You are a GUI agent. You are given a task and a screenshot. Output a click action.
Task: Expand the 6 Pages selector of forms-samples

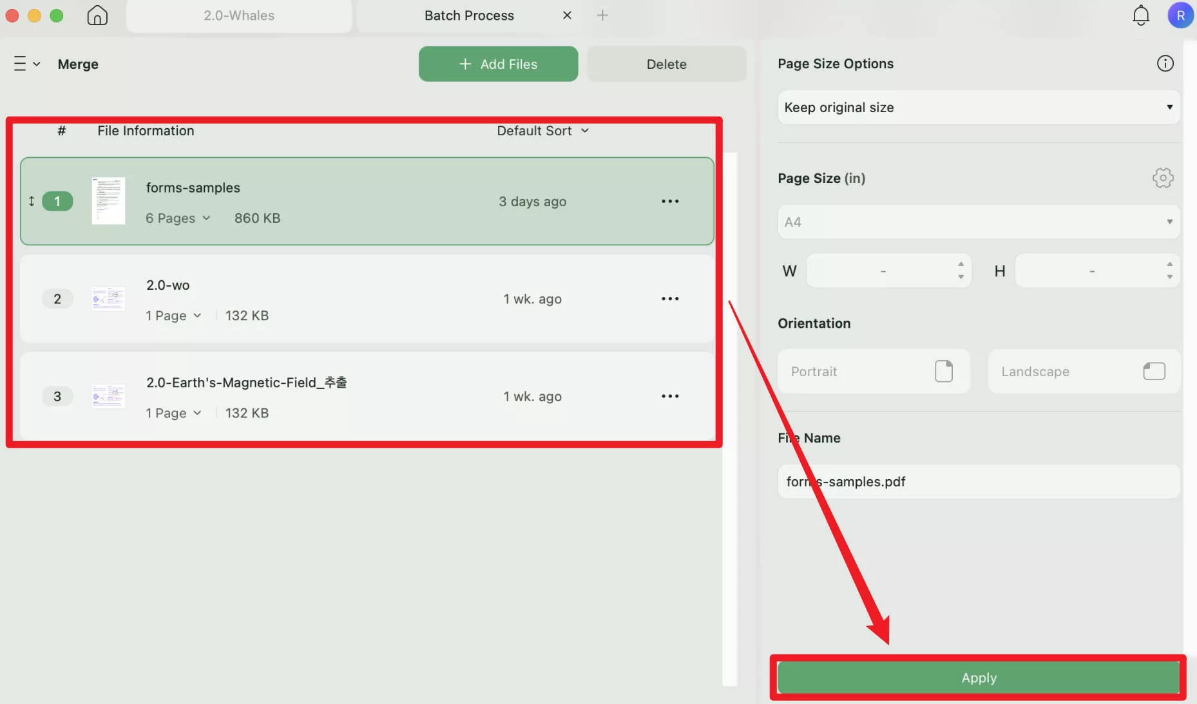coord(178,218)
